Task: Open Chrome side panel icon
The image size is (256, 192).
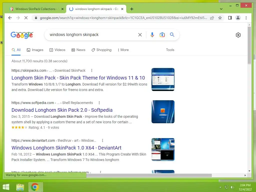Action: (x=230, y=18)
